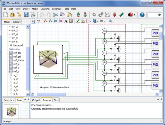Select invkin in the model tree
Screen dimensions: 165x125
pyautogui.click(x=16, y=49)
